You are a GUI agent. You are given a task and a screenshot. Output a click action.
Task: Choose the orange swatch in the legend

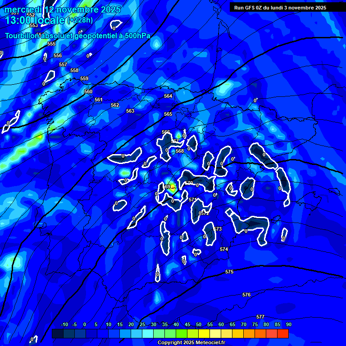(249, 334)
